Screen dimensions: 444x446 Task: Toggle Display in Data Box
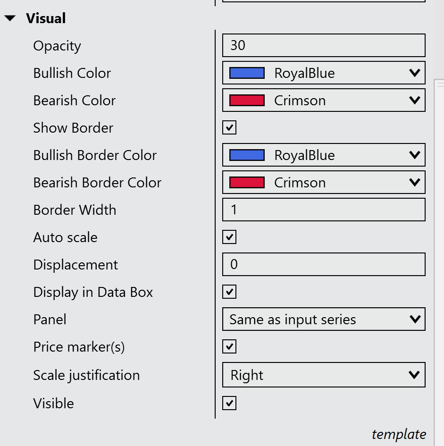point(229,292)
